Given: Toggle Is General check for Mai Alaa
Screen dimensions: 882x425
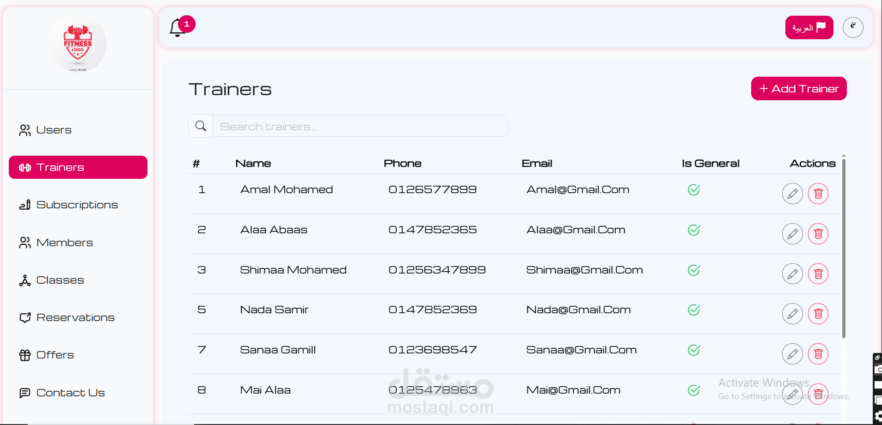Looking at the screenshot, I should click(693, 390).
